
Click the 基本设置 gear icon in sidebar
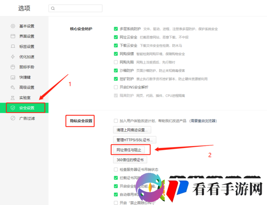(x=13, y=26)
